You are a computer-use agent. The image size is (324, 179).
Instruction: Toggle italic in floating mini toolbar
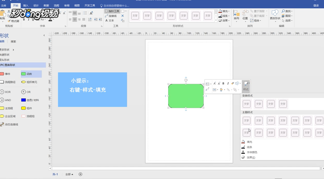(x=228, y=83)
